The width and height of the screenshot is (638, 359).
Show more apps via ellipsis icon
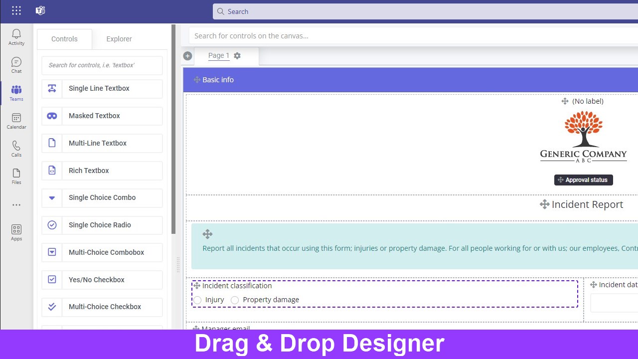pyautogui.click(x=16, y=205)
